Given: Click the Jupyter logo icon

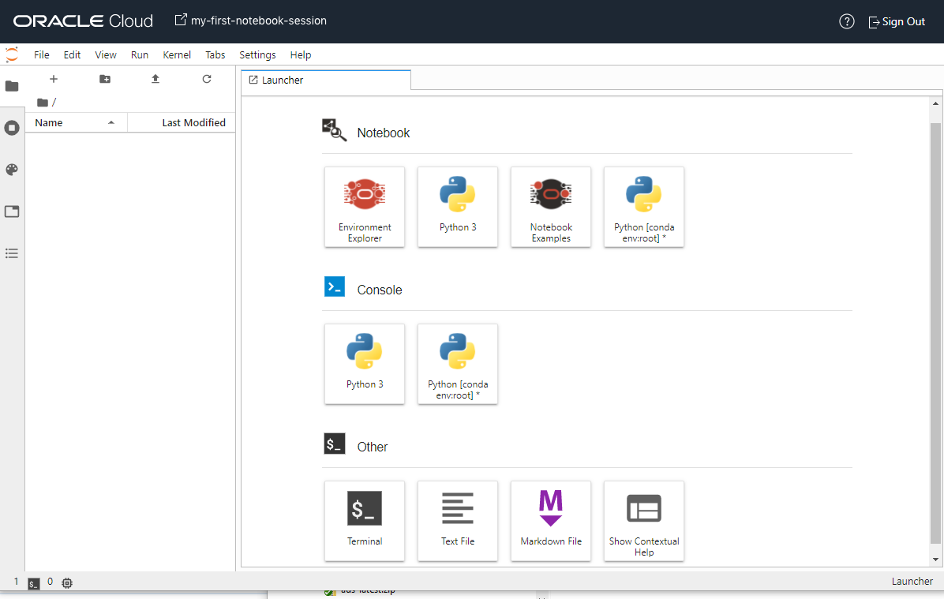Looking at the screenshot, I should (x=12, y=54).
